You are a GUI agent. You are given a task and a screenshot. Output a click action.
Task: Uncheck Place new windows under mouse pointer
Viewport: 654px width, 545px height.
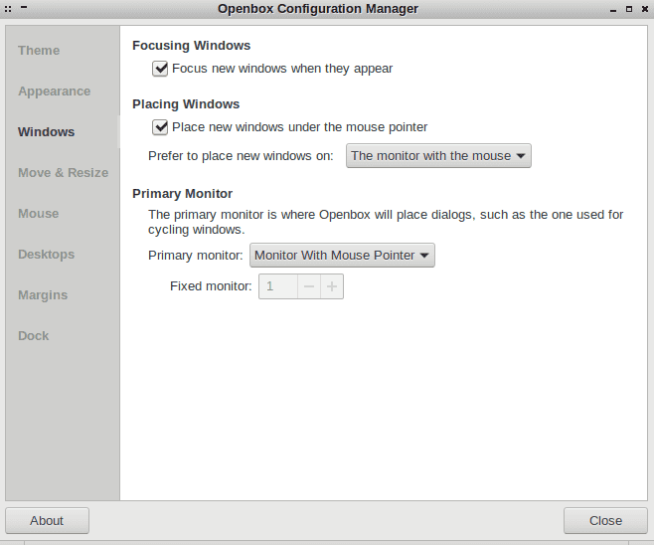[160, 127]
